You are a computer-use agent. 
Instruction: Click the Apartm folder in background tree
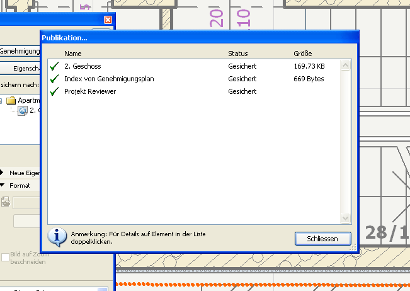(x=29, y=100)
